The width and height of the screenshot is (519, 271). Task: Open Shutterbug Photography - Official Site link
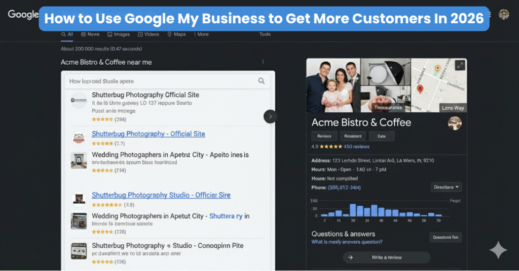point(149,134)
